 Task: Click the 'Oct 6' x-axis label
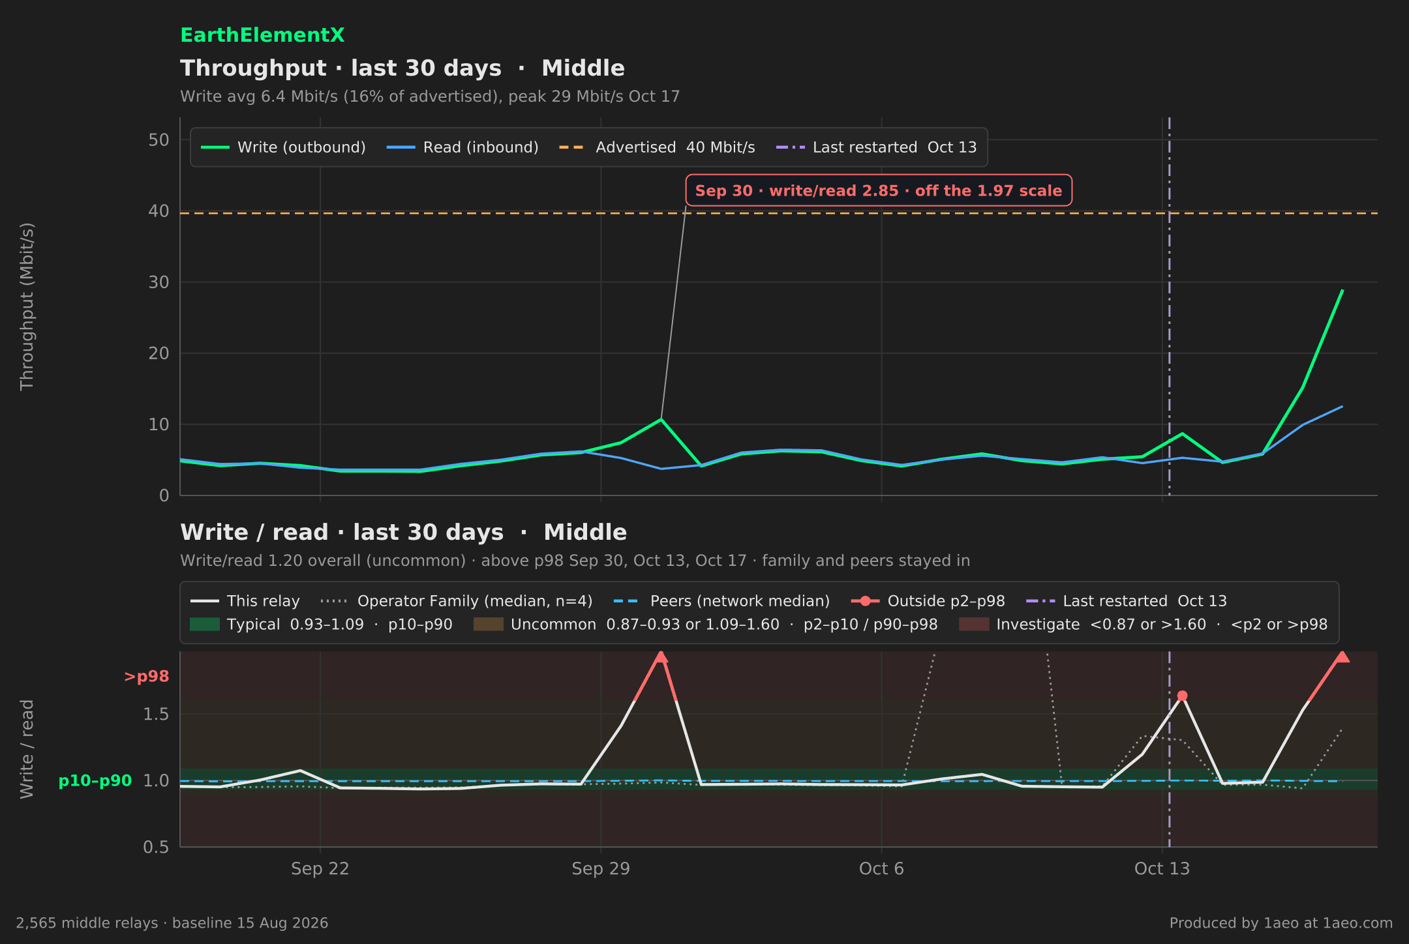[881, 869]
